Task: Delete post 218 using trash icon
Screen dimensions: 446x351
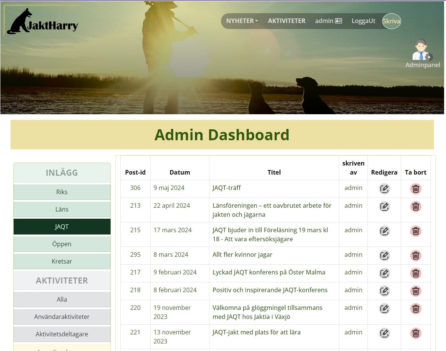Action: coord(415,291)
